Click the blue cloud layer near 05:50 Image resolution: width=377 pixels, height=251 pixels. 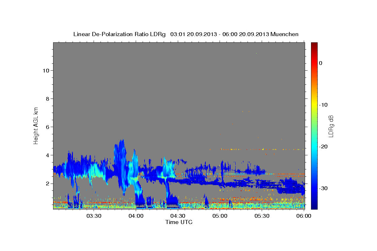pos(291,186)
